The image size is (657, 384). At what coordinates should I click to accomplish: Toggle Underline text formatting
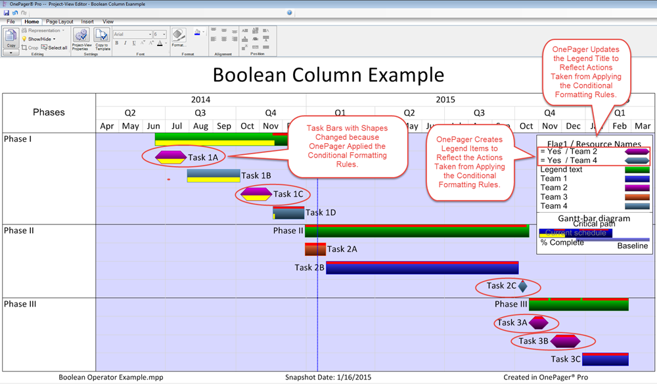click(134, 43)
